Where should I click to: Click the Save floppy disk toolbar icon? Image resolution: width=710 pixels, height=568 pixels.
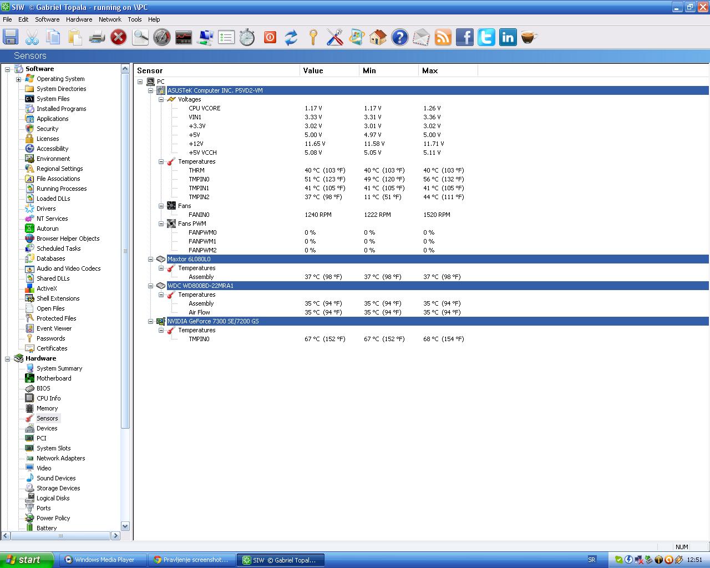pyautogui.click(x=11, y=37)
